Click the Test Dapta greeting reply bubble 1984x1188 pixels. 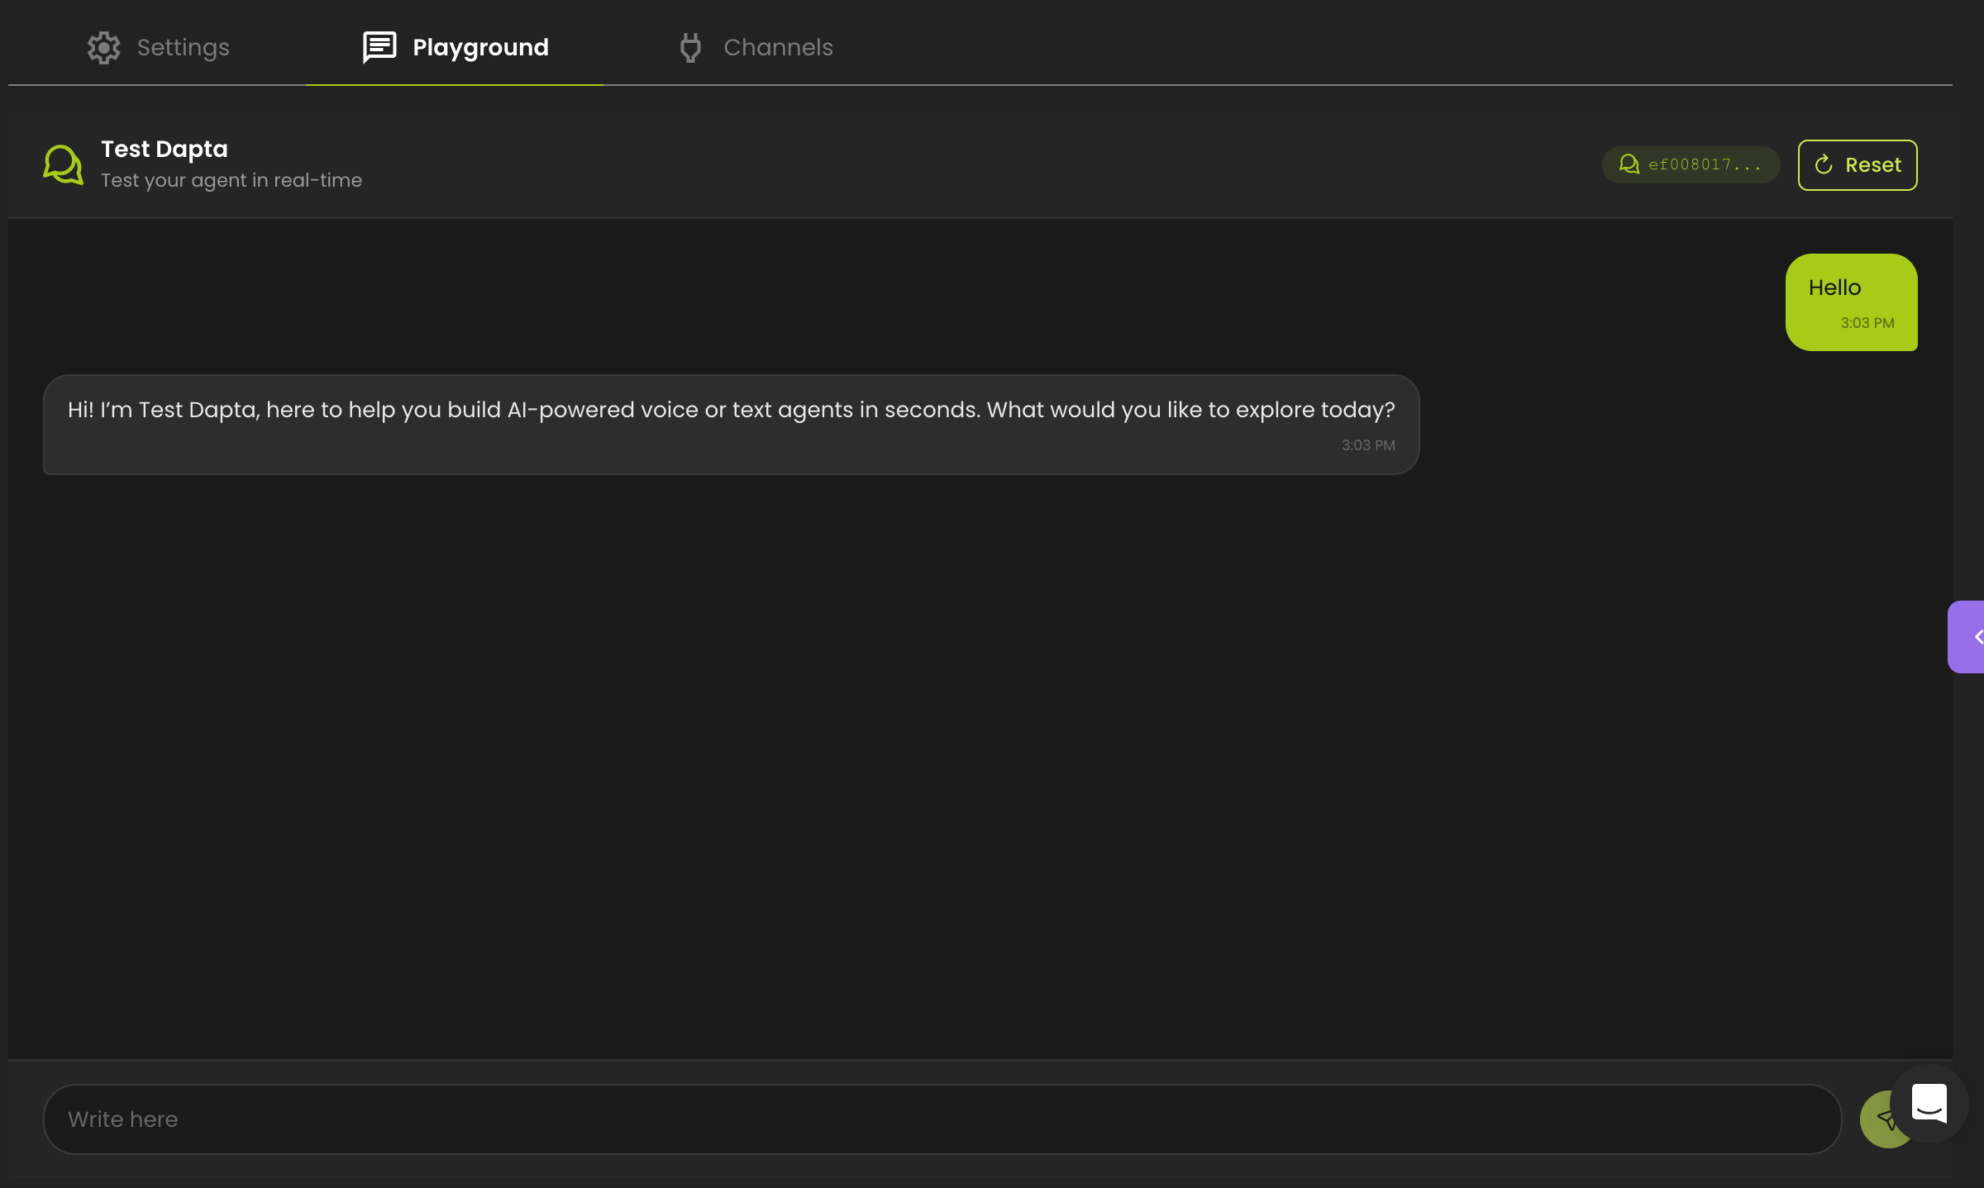point(731,425)
